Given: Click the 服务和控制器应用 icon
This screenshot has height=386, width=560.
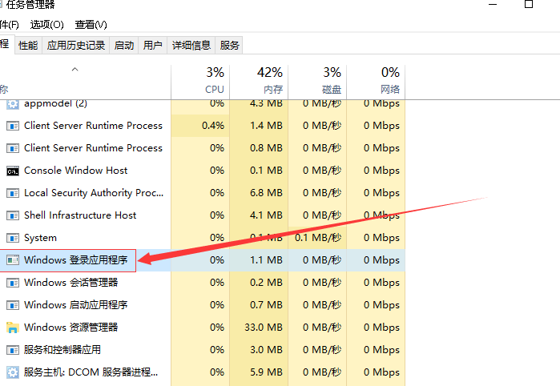Looking at the screenshot, I should coord(13,350).
